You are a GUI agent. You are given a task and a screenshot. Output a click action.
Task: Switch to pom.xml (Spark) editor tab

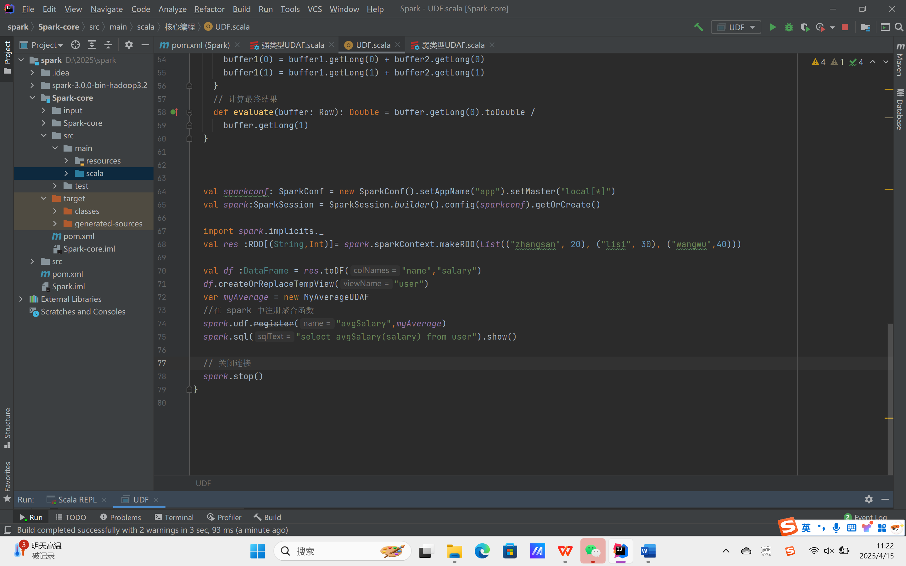click(x=200, y=45)
